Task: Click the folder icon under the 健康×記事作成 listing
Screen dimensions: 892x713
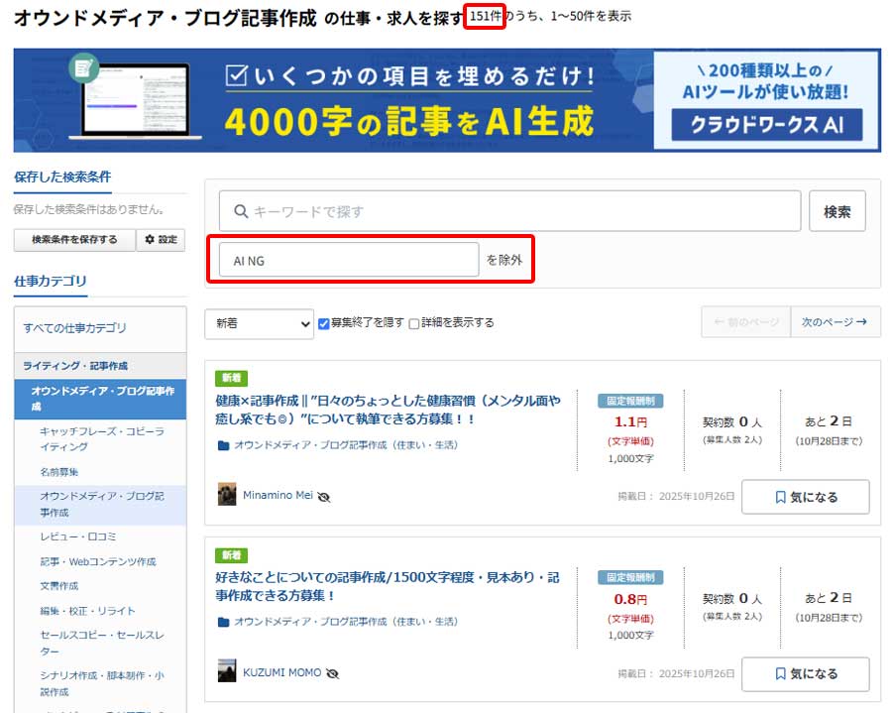Action: (223, 445)
